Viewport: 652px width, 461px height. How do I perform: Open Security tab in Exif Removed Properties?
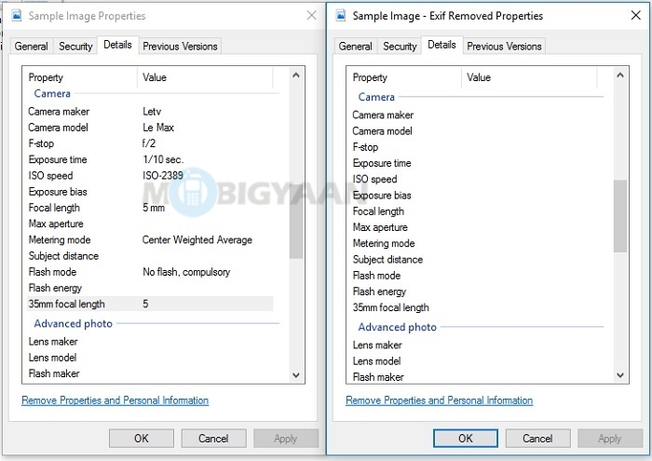click(x=400, y=47)
